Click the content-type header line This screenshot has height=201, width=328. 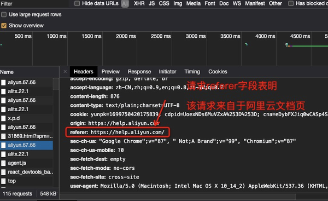(x=125, y=105)
